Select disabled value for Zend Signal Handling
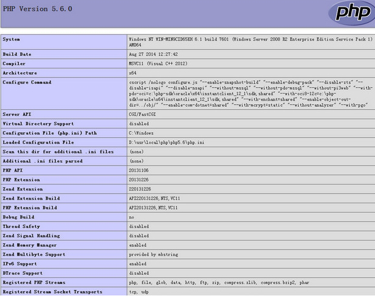The width and height of the screenshot is (375, 307). coord(139,235)
